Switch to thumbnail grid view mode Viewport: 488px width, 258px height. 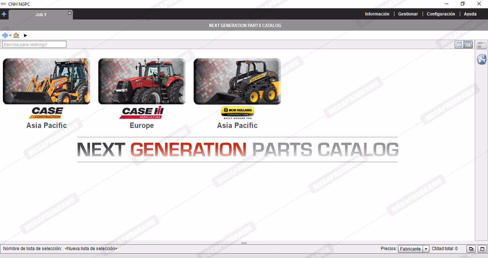[x=468, y=45]
